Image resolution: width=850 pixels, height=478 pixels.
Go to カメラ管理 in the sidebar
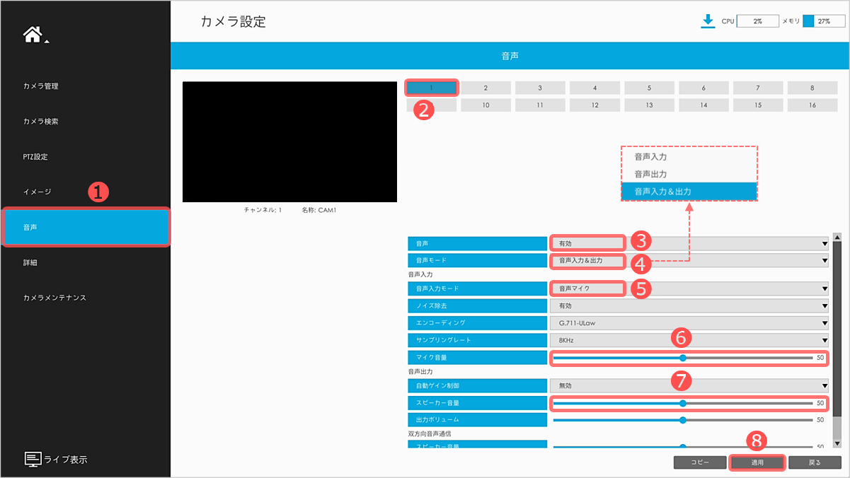pyautogui.click(x=41, y=86)
